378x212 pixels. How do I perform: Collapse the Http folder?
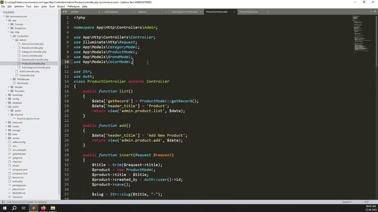point(8,32)
